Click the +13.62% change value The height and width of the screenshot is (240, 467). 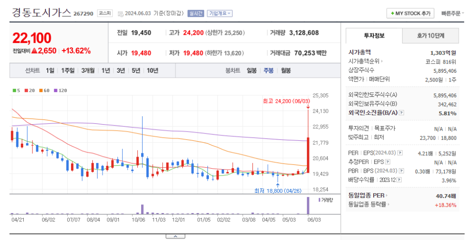click(76, 51)
